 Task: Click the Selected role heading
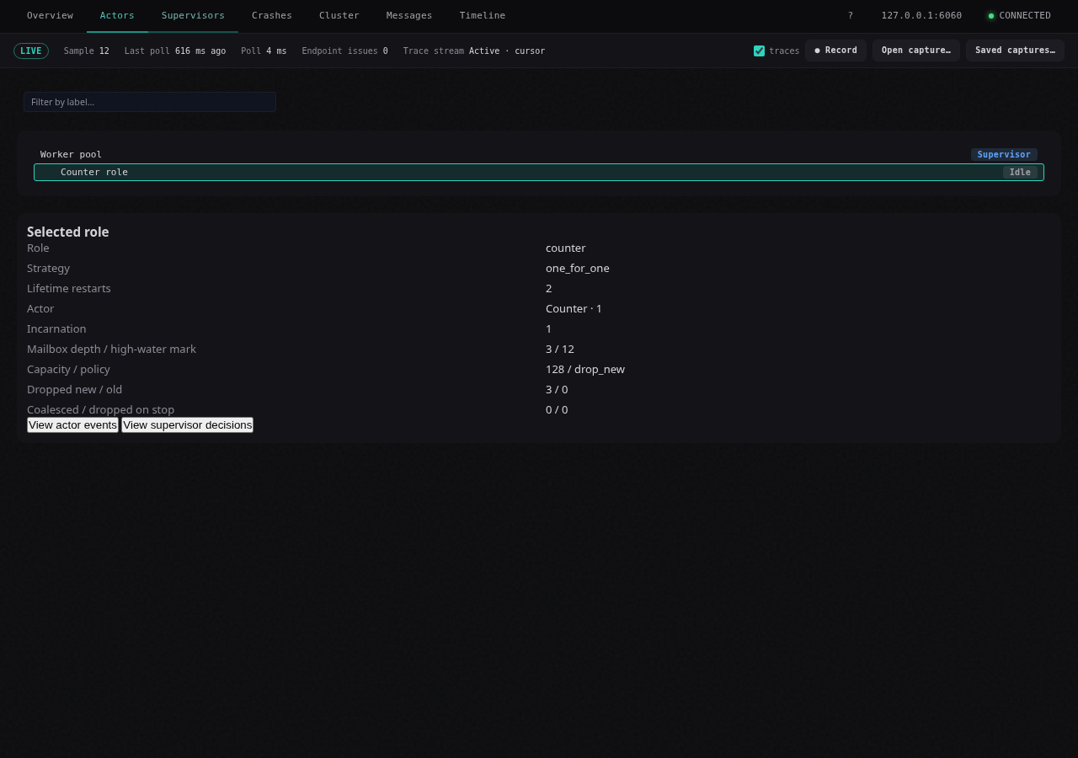tap(68, 232)
